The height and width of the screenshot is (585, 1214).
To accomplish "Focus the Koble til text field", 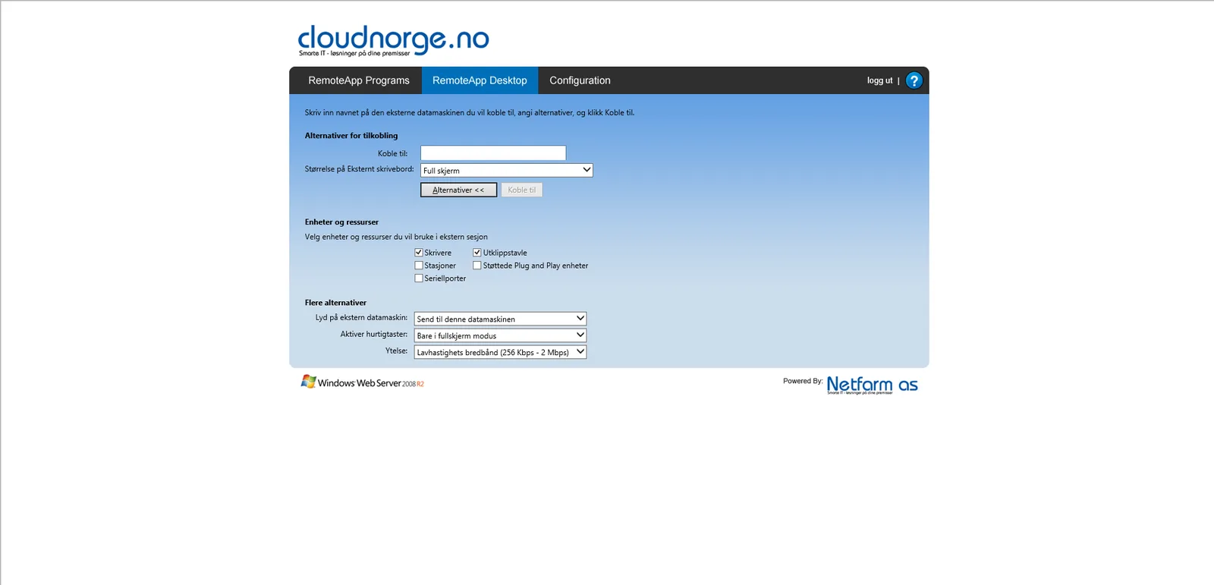I will pyautogui.click(x=493, y=153).
